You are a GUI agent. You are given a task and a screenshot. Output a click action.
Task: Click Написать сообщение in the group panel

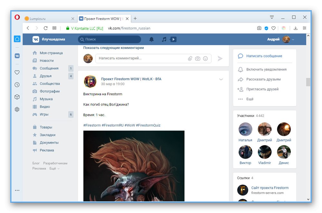264,56
